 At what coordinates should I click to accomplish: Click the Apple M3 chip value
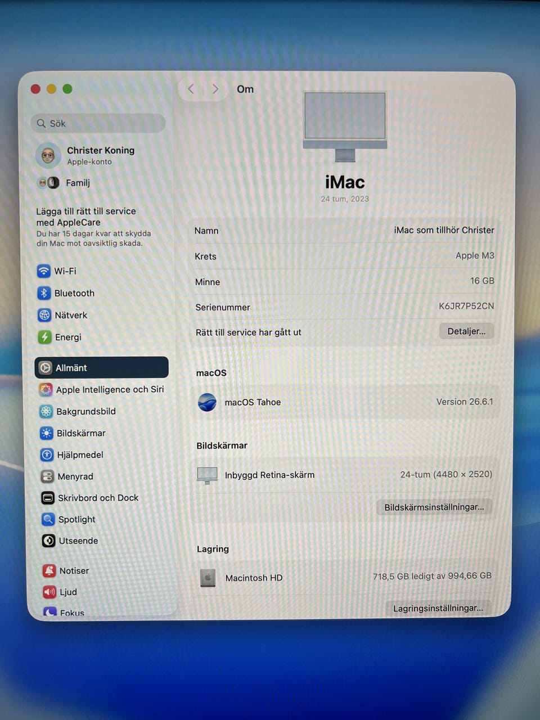click(x=475, y=255)
